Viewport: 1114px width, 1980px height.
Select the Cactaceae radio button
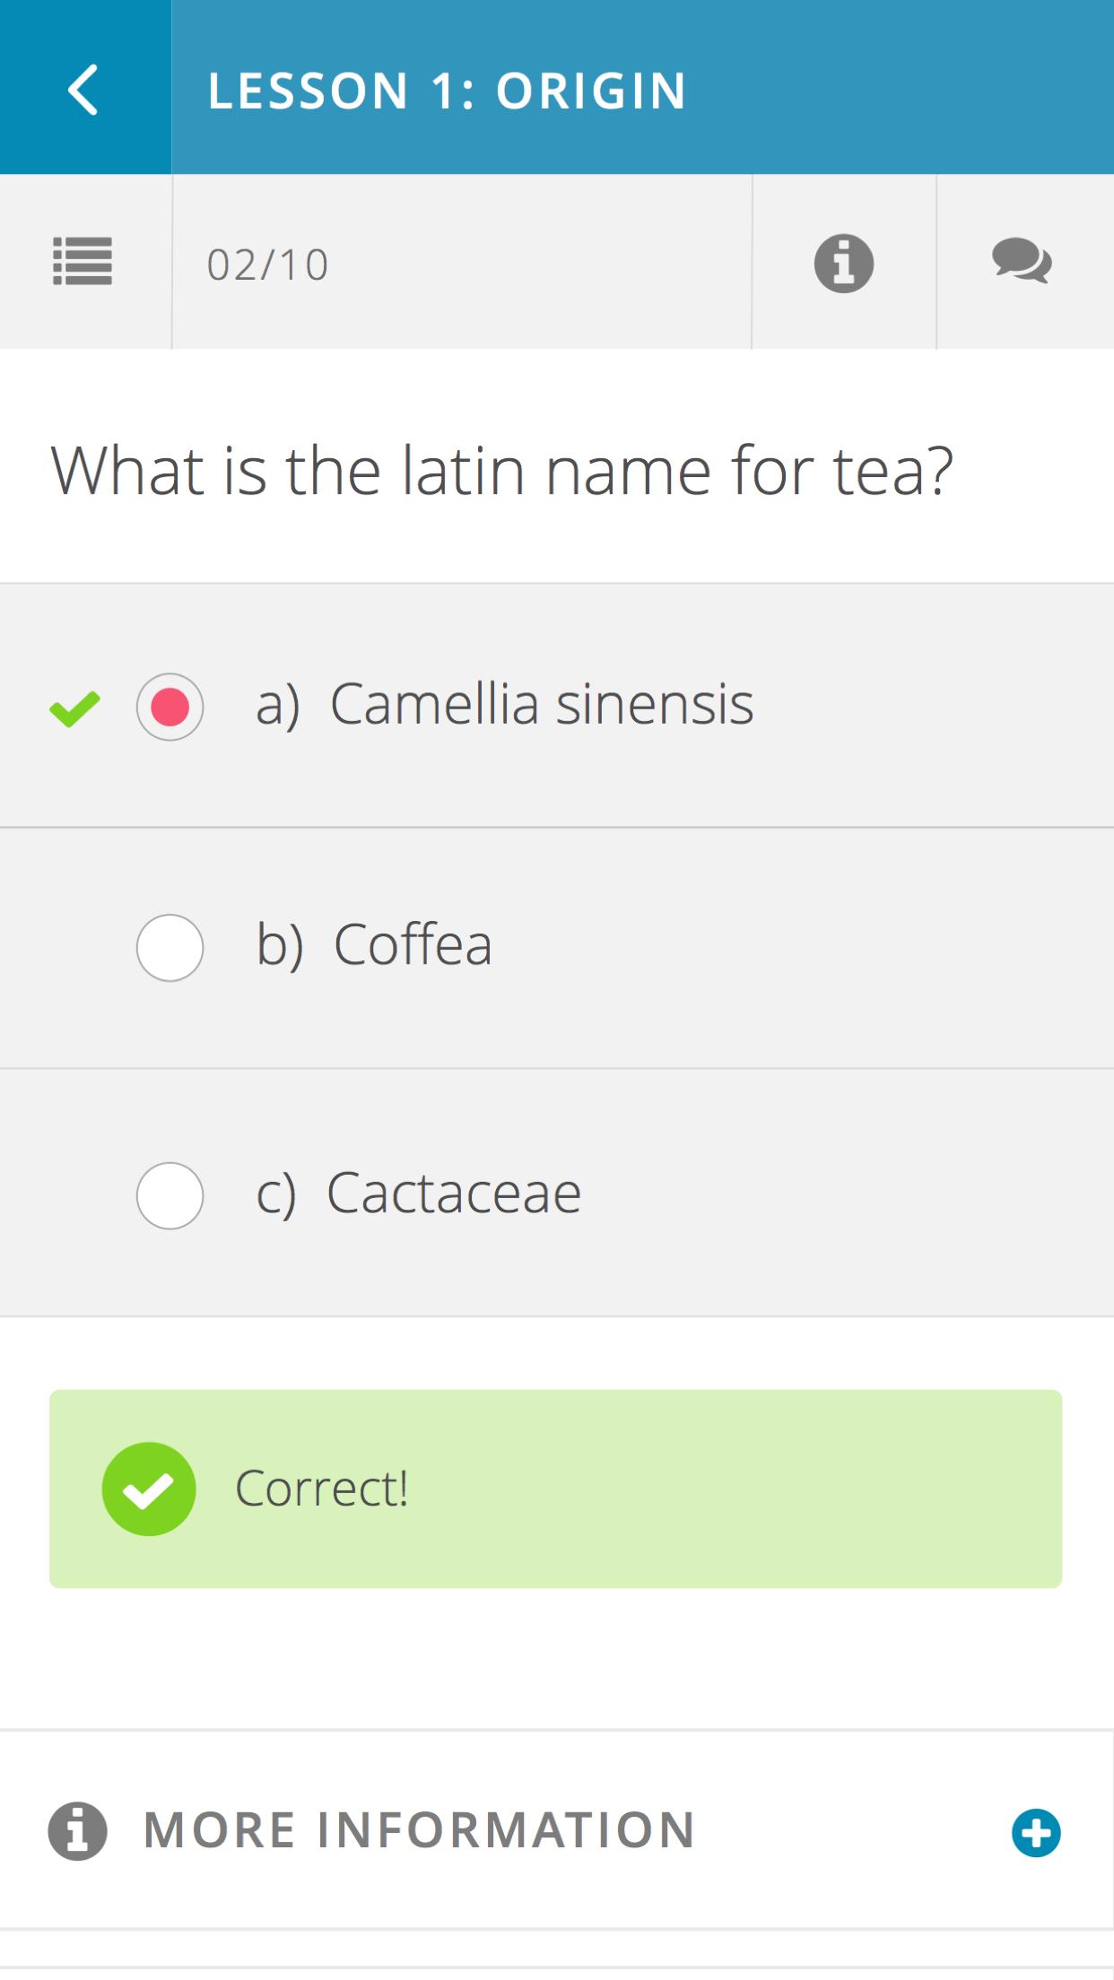[x=170, y=1195]
